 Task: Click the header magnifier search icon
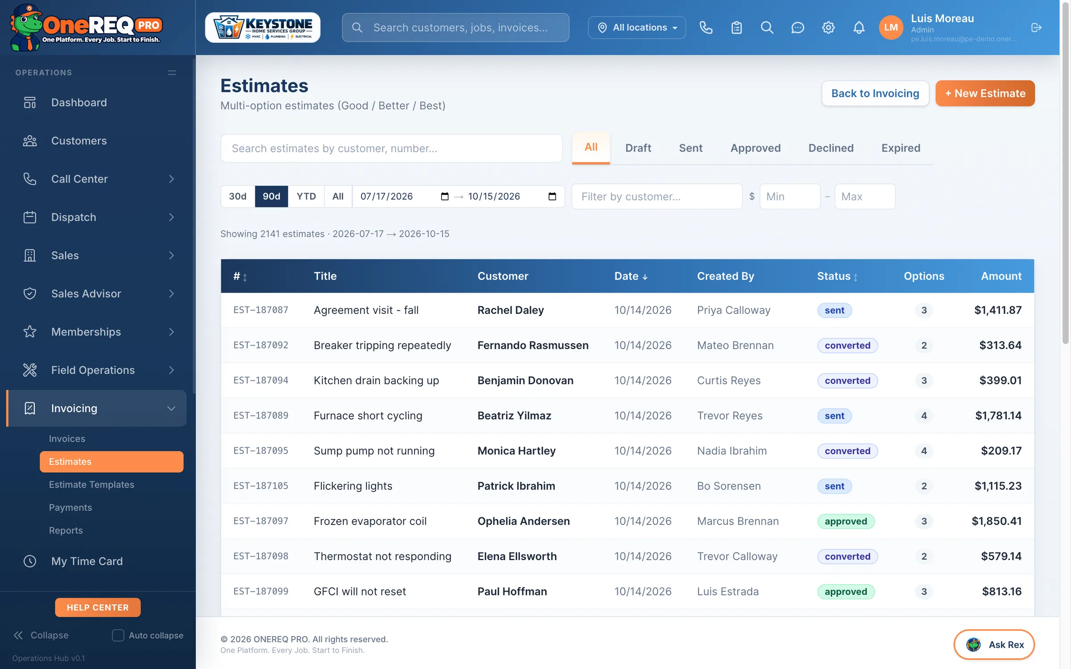pyautogui.click(x=767, y=28)
